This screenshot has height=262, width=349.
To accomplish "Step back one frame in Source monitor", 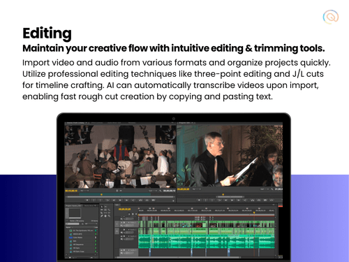I will 114,200.
